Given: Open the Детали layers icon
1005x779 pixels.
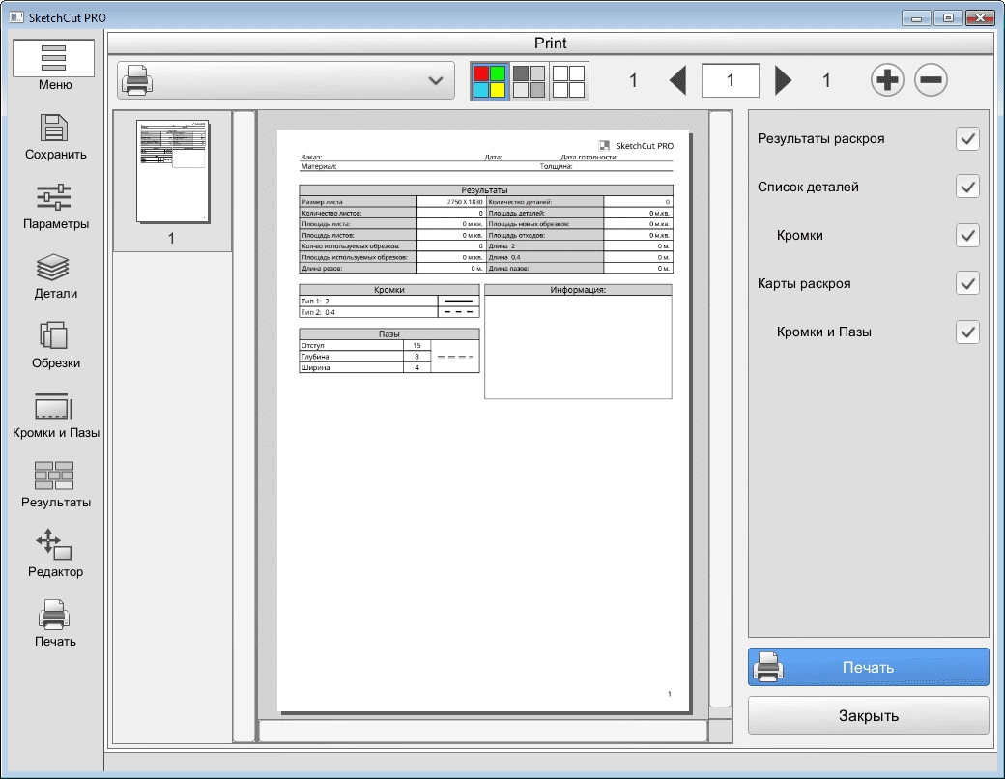Looking at the screenshot, I should 54,267.
